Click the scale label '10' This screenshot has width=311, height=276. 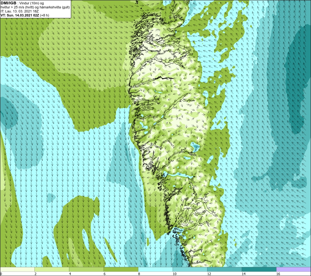[174, 274]
